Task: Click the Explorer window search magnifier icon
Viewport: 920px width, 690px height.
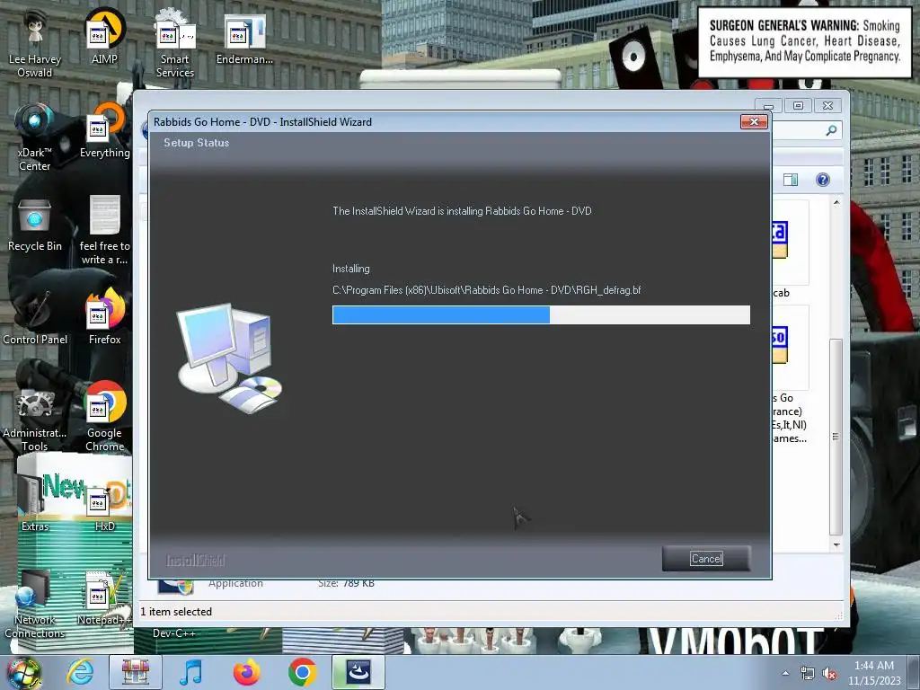Action: click(831, 130)
